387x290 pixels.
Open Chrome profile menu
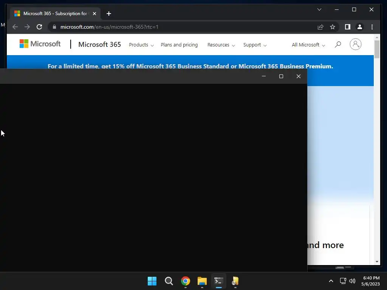[360, 27]
